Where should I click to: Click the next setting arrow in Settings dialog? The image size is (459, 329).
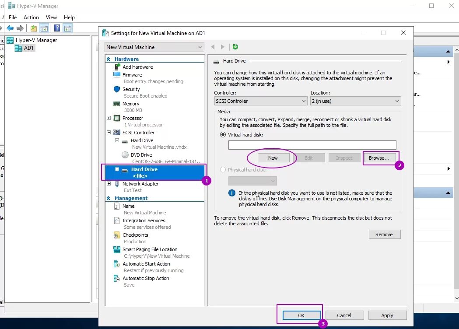click(222, 47)
